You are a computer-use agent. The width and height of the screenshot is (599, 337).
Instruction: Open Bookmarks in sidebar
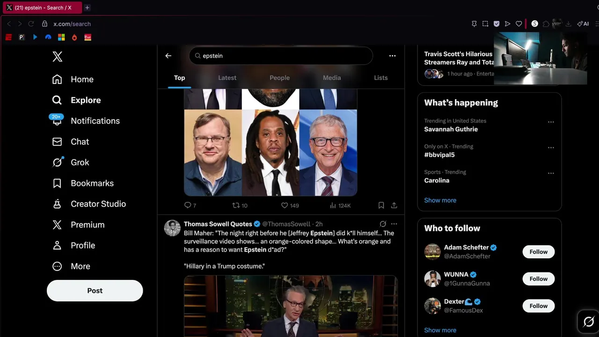click(83, 183)
